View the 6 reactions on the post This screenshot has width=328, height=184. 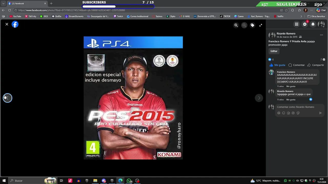pyautogui.click(x=271, y=60)
